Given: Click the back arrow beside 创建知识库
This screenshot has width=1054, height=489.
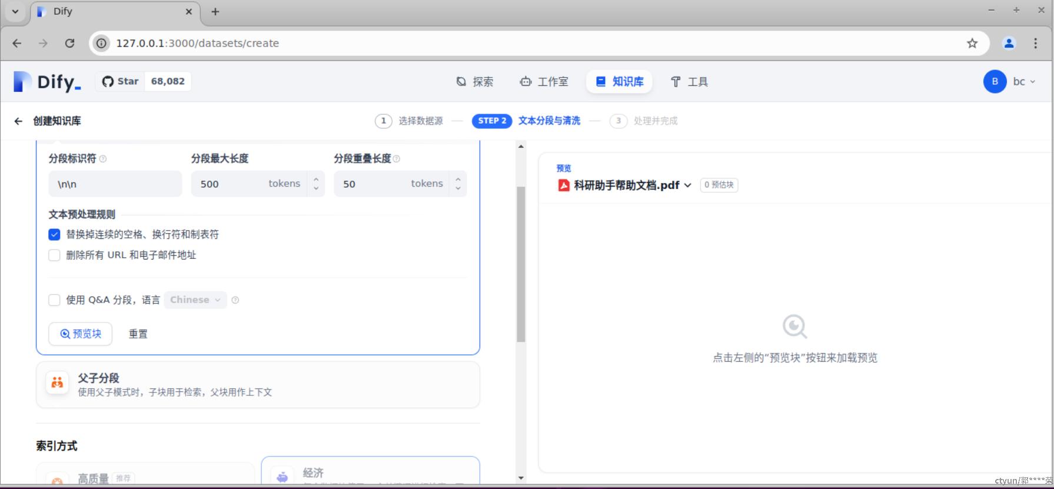Looking at the screenshot, I should [18, 121].
